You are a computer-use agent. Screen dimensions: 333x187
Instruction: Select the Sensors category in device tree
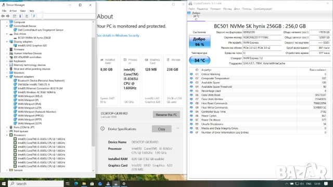(18, 170)
